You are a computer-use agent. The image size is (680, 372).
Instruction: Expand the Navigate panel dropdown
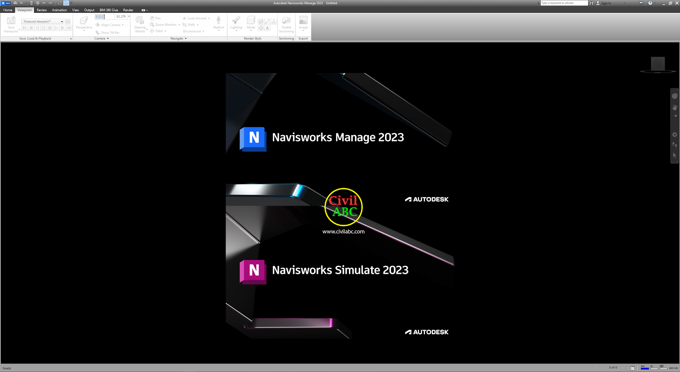pos(186,38)
